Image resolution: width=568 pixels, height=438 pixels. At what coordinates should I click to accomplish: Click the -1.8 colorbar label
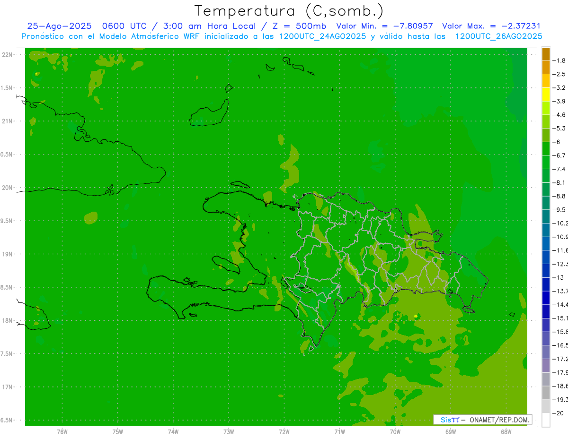pyautogui.click(x=559, y=61)
